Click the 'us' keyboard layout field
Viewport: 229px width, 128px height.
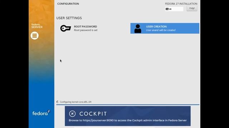point(174,9)
